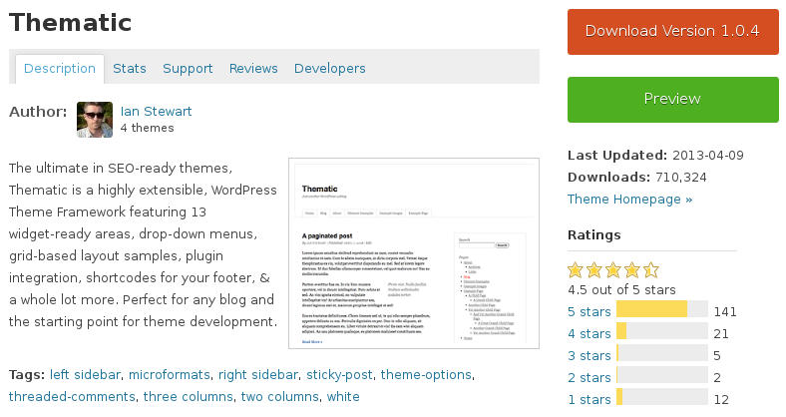Screen dimensions: 786x417
Task: Click the 3 stars rating bar
Action: pyautogui.click(x=662, y=353)
